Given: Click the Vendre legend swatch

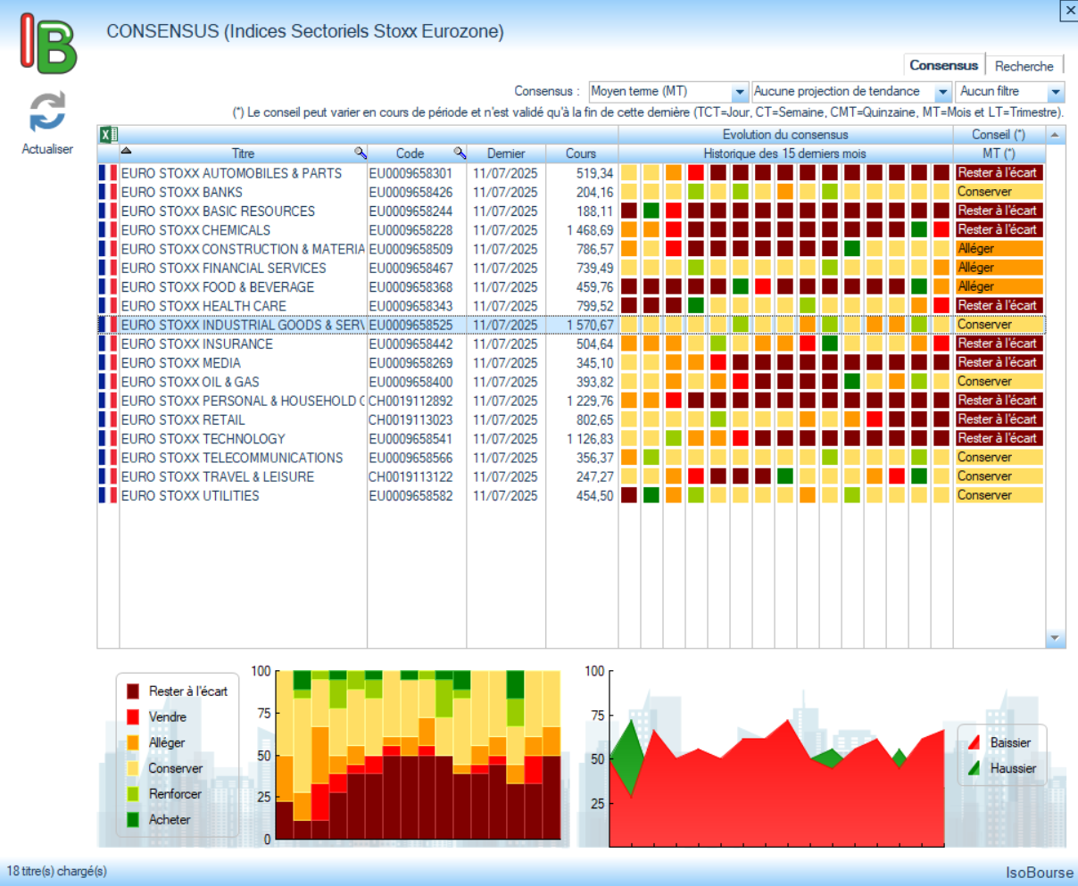Looking at the screenshot, I should 133,716.
